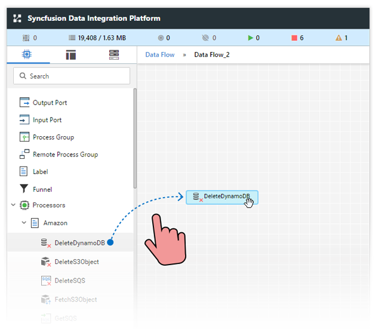The width and height of the screenshot is (379, 329).
Task: Select Remote Process Group text
Action: click(x=66, y=155)
